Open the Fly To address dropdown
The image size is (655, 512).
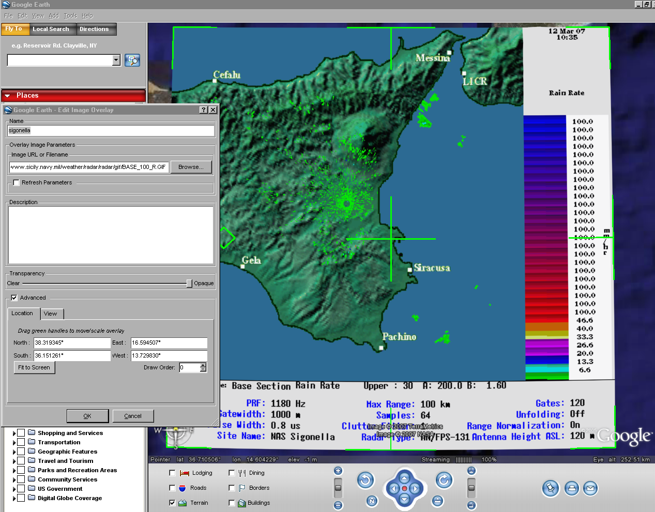(116, 60)
